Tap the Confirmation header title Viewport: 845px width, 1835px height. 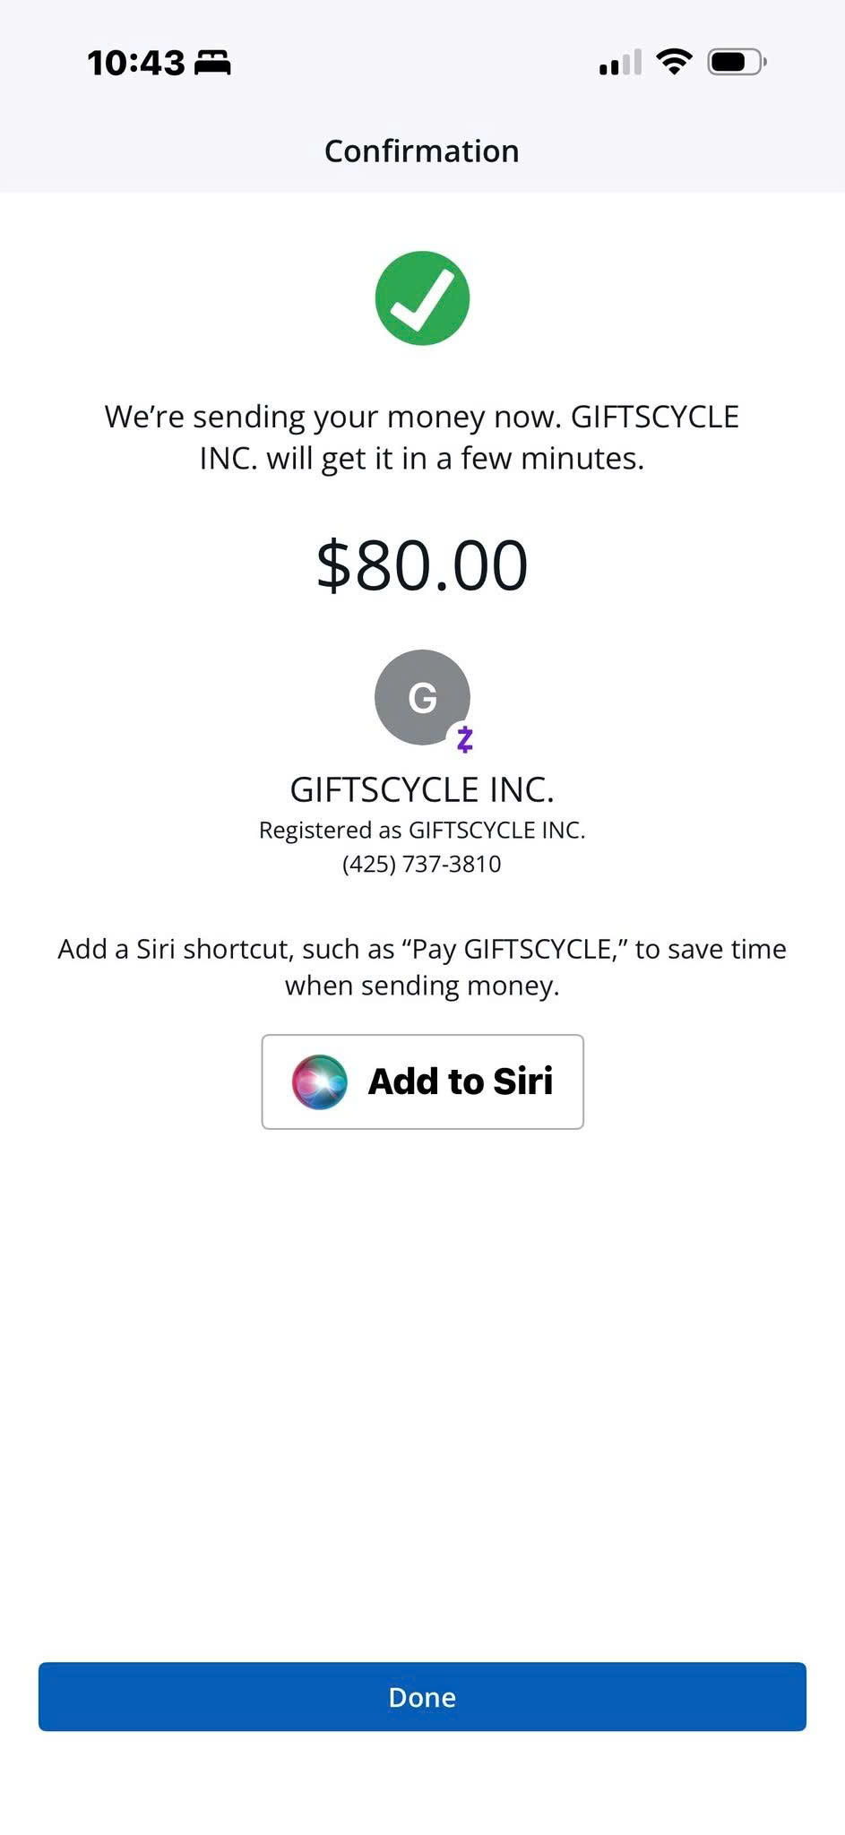tap(422, 151)
